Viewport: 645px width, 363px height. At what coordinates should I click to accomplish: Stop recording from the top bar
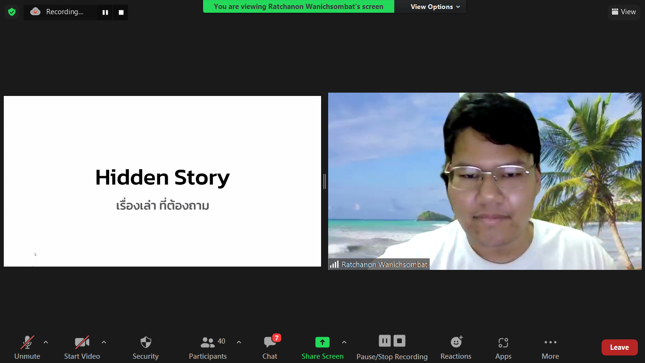click(x=121, y=12)
